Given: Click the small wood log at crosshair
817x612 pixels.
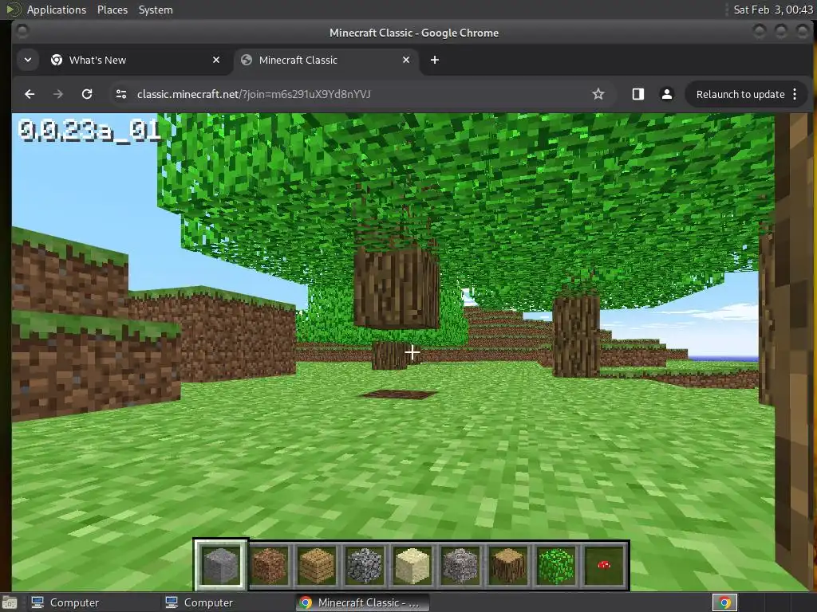Looking at the screenshot, I should pos(389,355).
